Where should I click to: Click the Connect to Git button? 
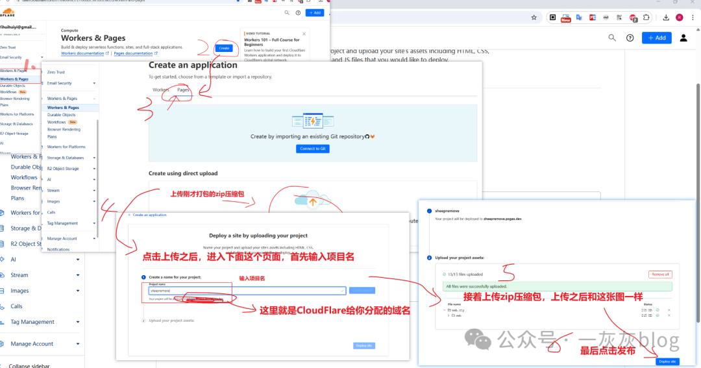pos(312,149)
